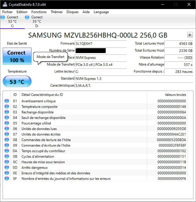The width and height of the screenshot is (196, 202).
Task: Minimize the CrystalDiskInfo window
Action: 163,4
